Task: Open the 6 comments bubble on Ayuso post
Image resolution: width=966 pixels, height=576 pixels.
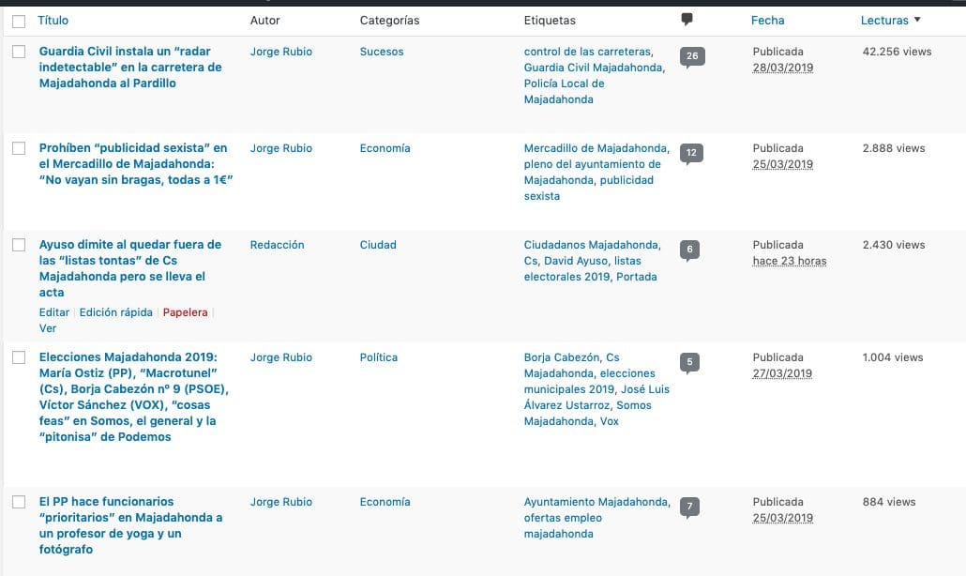Action: point(689,250)
